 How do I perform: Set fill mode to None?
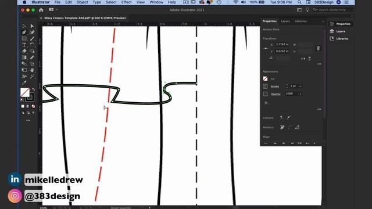[x=33, y=106]
